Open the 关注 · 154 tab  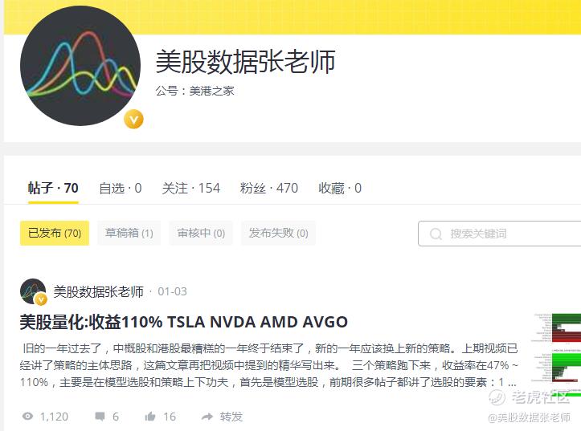(x=190, y=188)
